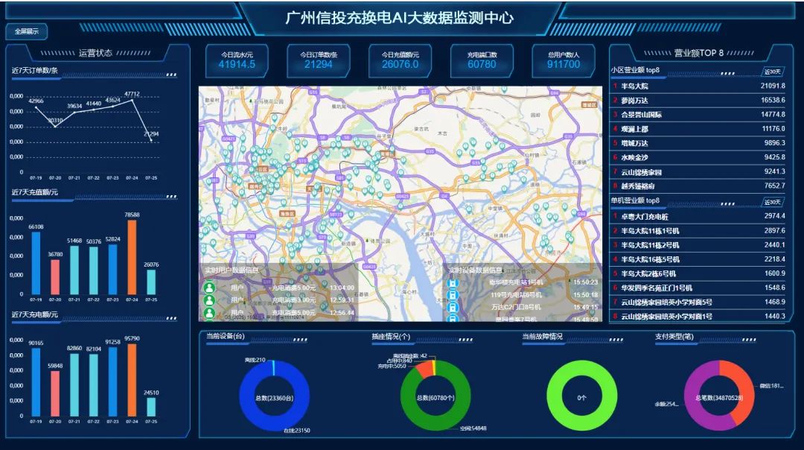The width and height of the screenshot is (804, 450).
Task: Select the 充电端口数 stat card
Action: (482, 60)
